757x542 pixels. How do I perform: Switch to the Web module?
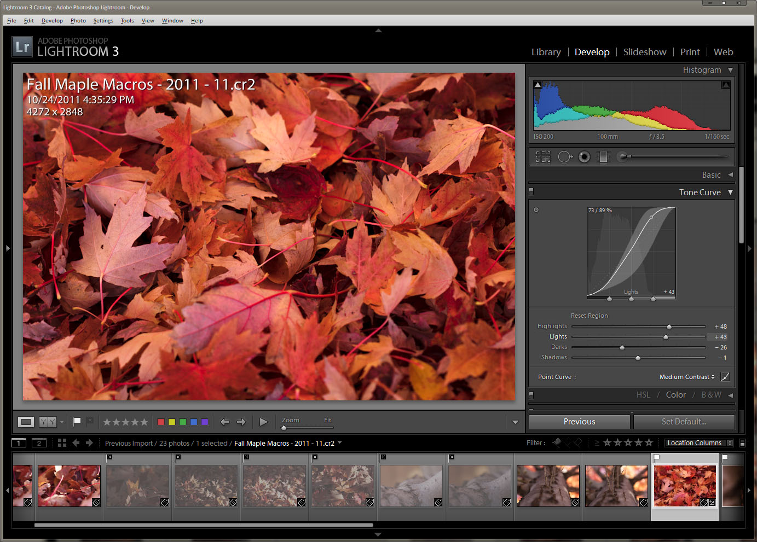tap(723, 52)
